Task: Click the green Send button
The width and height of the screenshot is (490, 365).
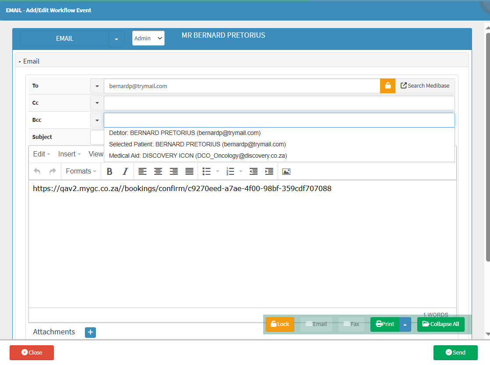Action: click(455, 353)
